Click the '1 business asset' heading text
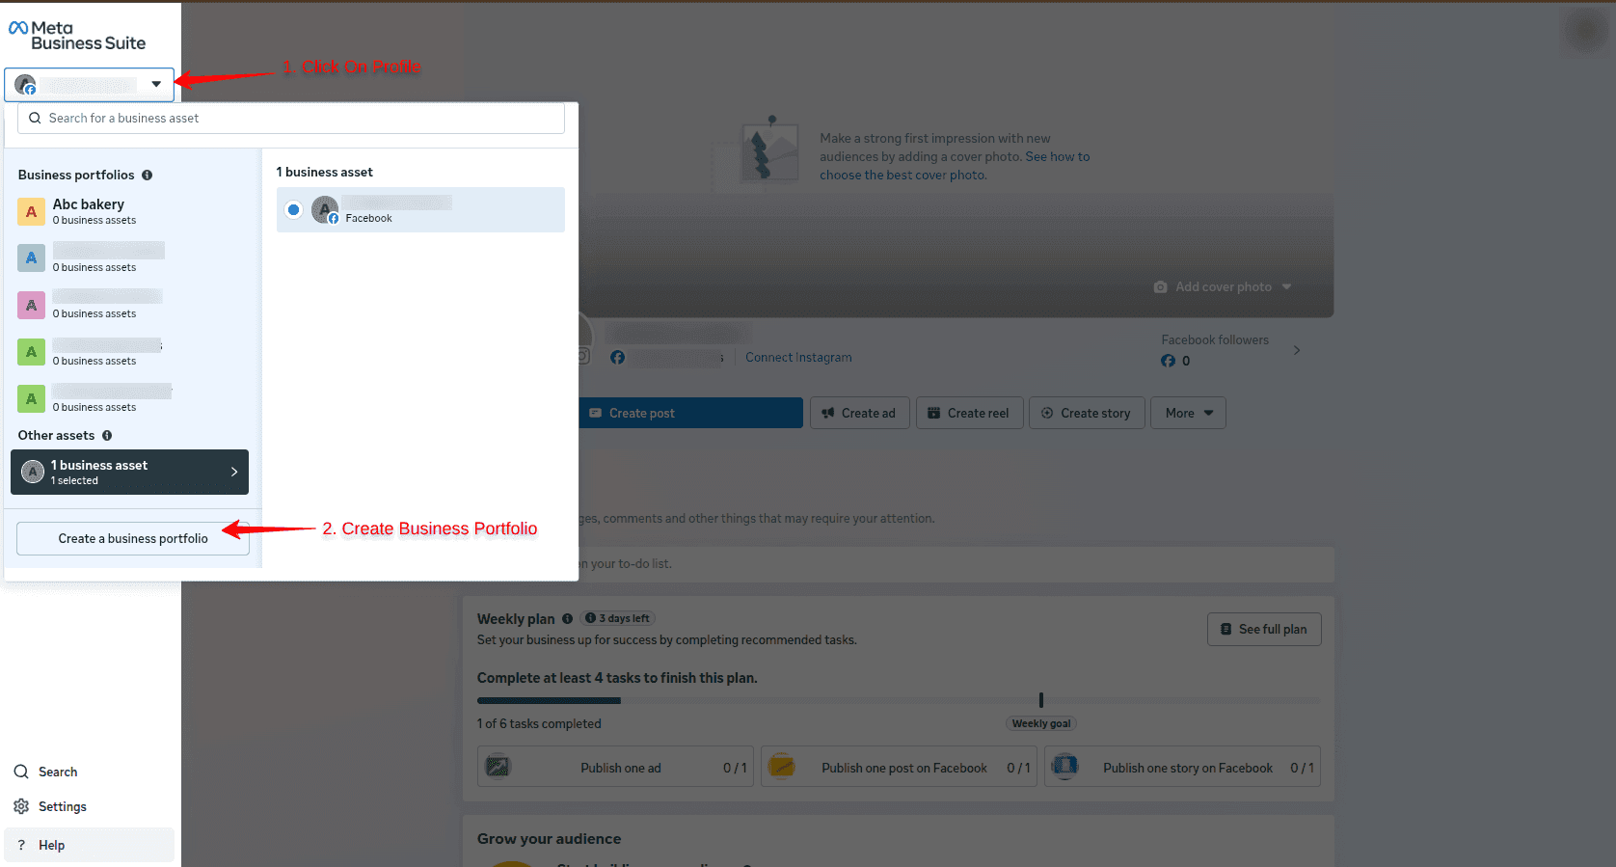 [x=324, y=172]
